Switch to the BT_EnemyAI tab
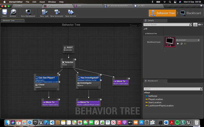 coord(53,6)
